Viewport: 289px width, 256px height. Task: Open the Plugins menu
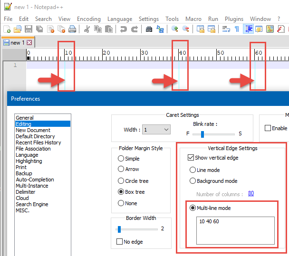(234, 19)
